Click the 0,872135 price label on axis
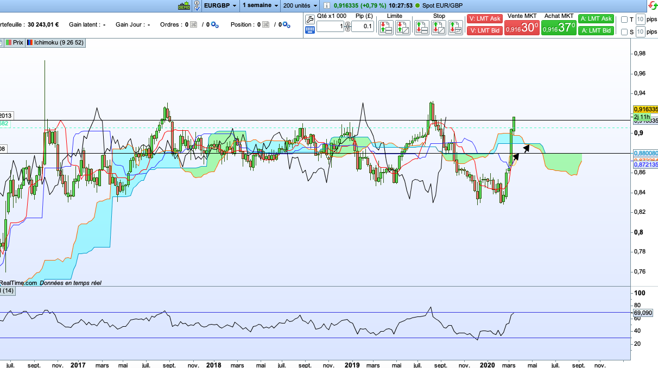Viewport: 658px width, 368px height. [x=645, y=164]
